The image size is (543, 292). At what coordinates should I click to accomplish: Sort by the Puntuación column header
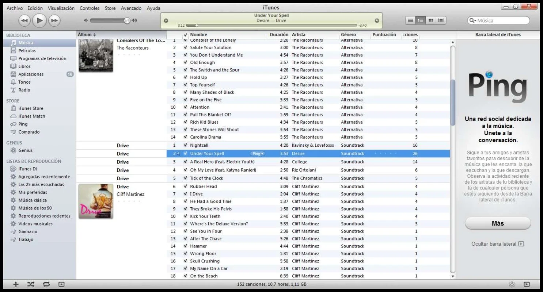click(386, 35)
